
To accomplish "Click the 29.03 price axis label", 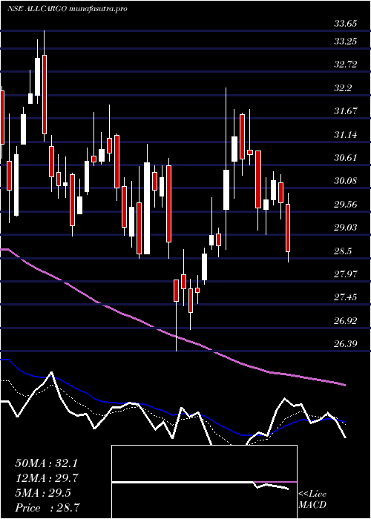I will 346,228.
